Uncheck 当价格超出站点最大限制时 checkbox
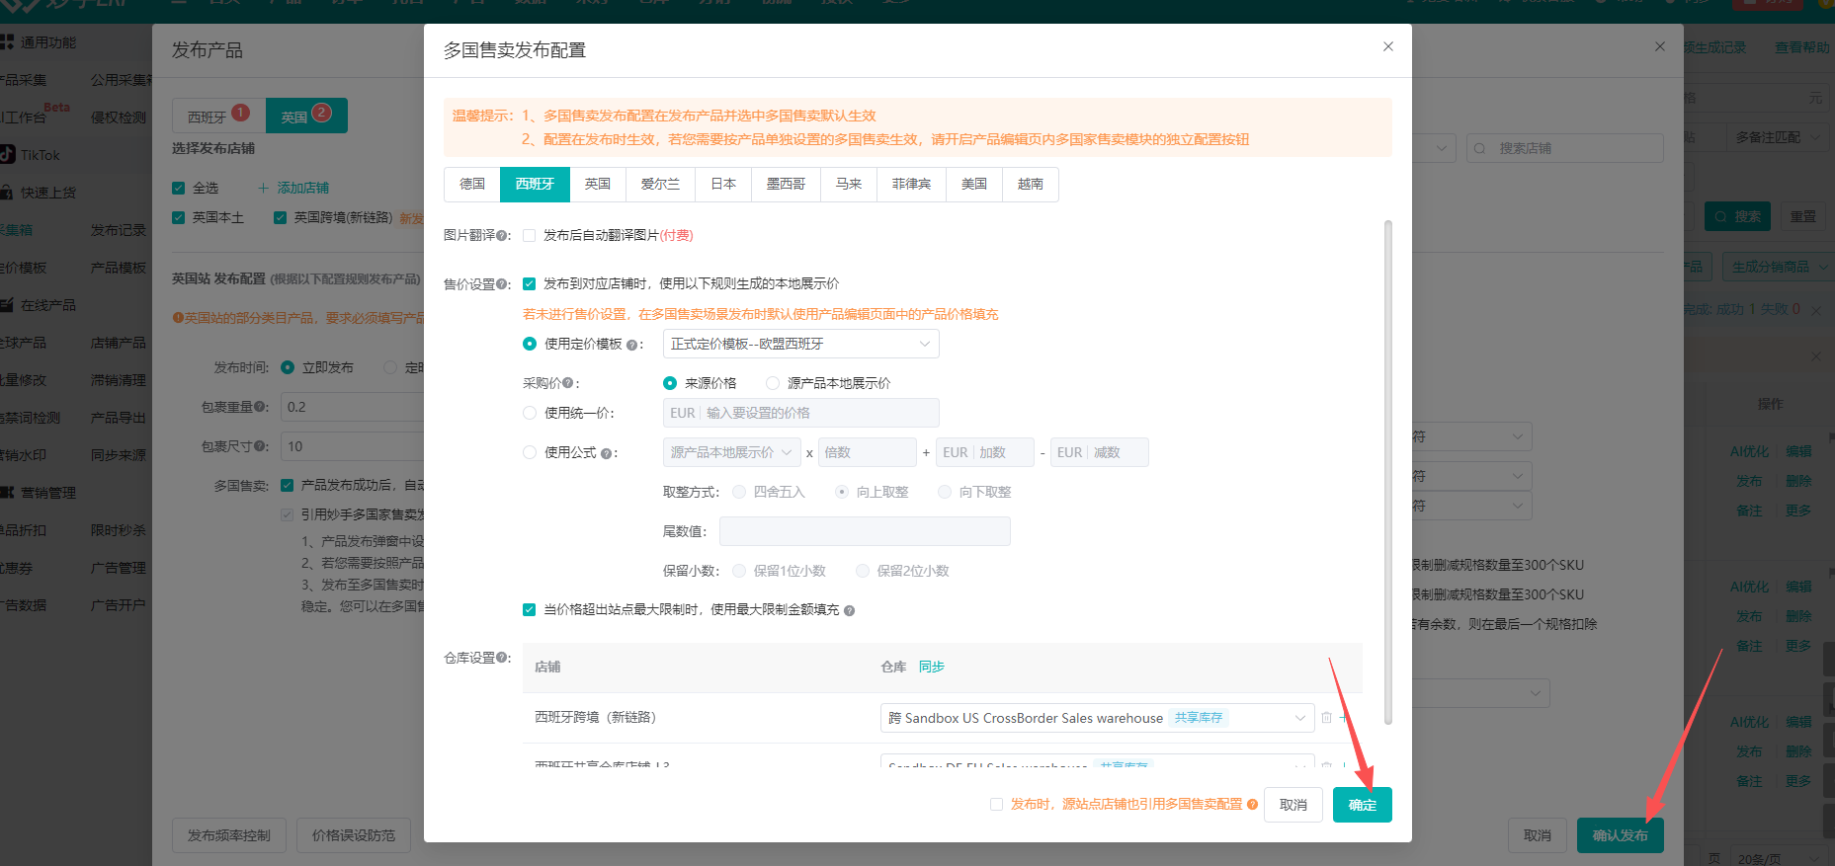The image size is (1835, 866). pyautogui.click(x=529, y=610)
